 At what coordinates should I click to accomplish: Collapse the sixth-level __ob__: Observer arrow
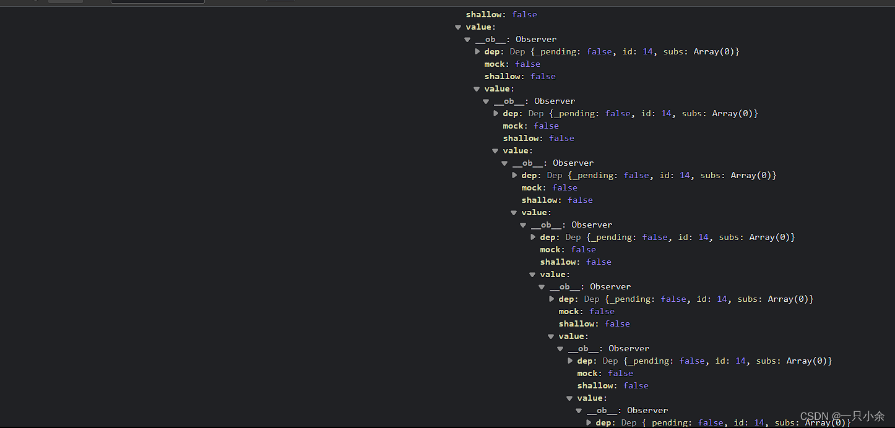tap(560, 349)
